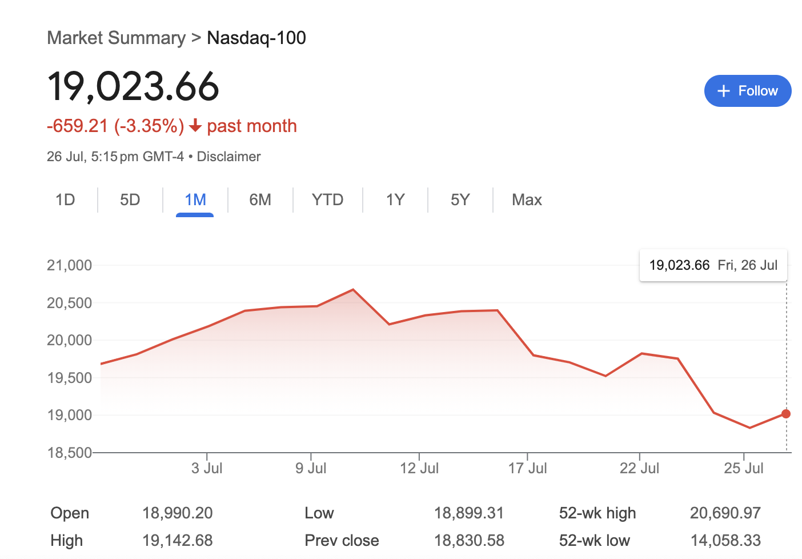Click the 22 Jul axis label
The image size is (802, 559).
[x=639, y=469]
